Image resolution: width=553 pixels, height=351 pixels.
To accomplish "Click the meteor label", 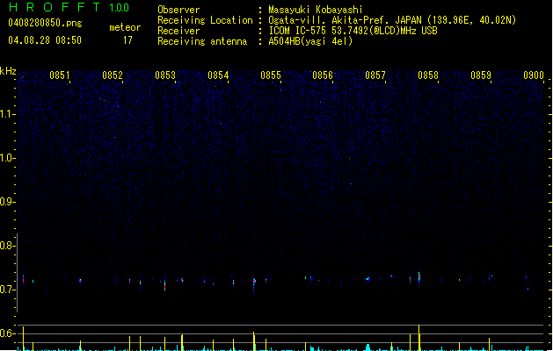I will 125,27.
